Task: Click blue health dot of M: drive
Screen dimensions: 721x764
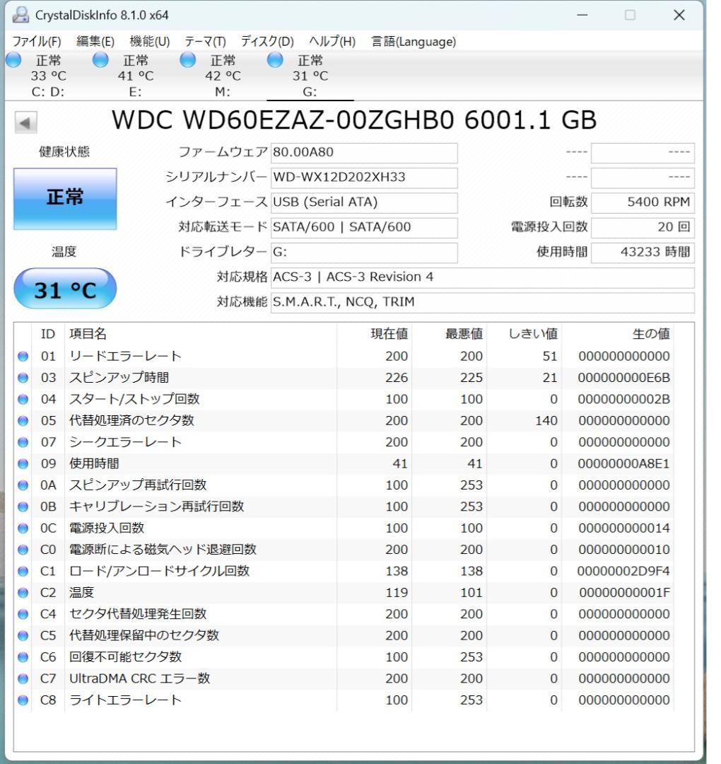Action: pos(188,60)
